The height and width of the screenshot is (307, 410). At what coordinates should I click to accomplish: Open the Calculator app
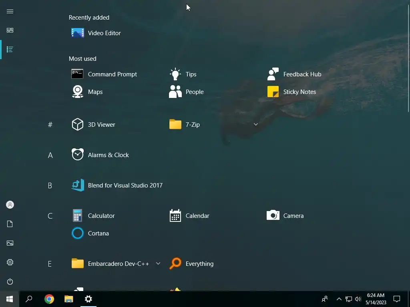tap(93, 216)
